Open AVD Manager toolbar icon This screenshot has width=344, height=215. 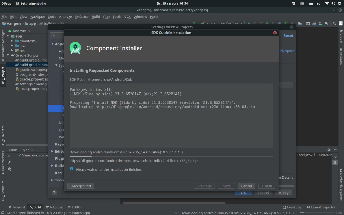(x=321, y=23)
